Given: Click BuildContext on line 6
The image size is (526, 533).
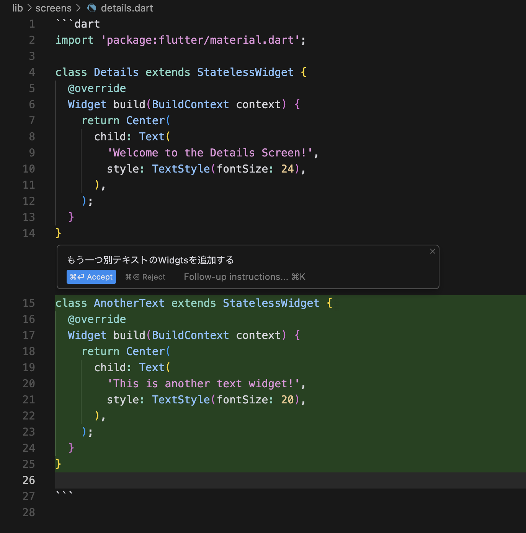Looking at the screenshot, I should coord(190,105).
